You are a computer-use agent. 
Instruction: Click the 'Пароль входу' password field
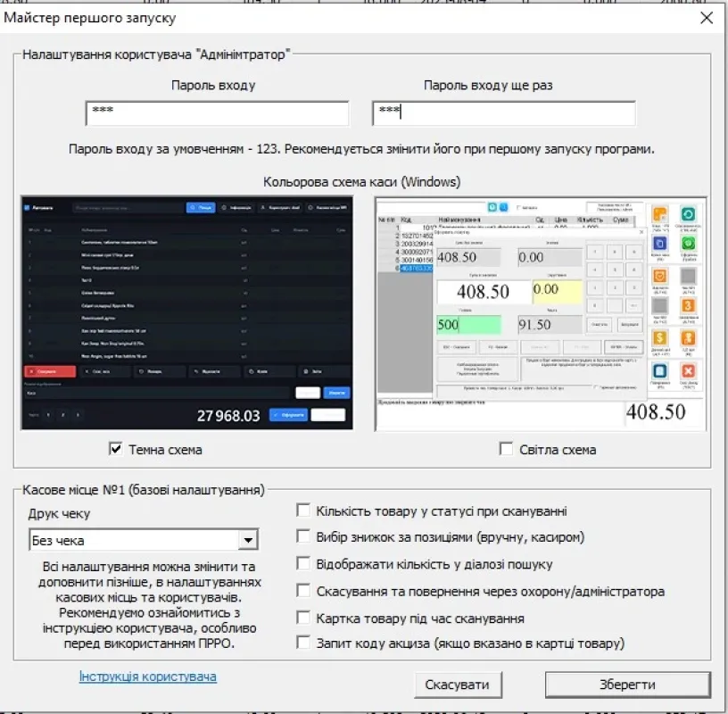click(x=217, y=113)
